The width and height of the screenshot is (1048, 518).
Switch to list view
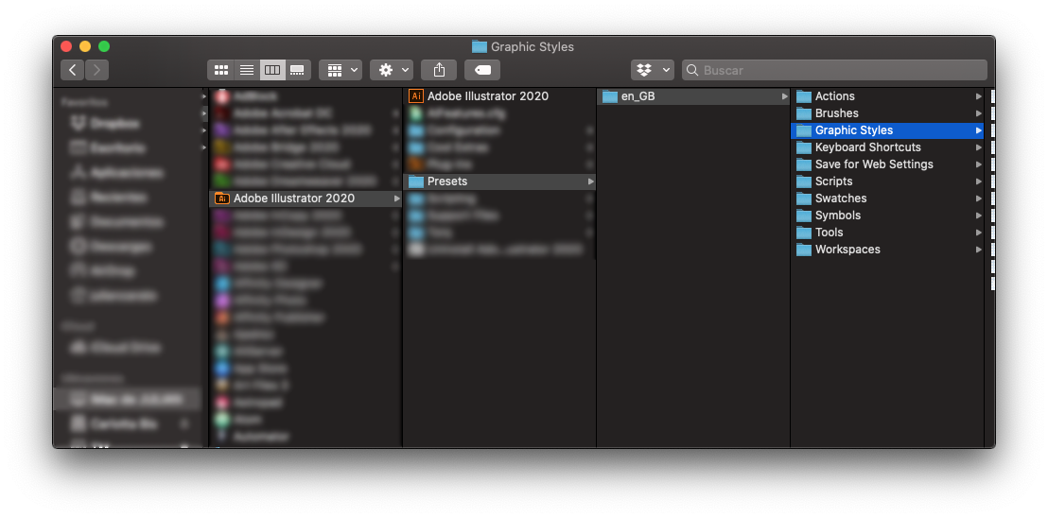tap(247, 70)
